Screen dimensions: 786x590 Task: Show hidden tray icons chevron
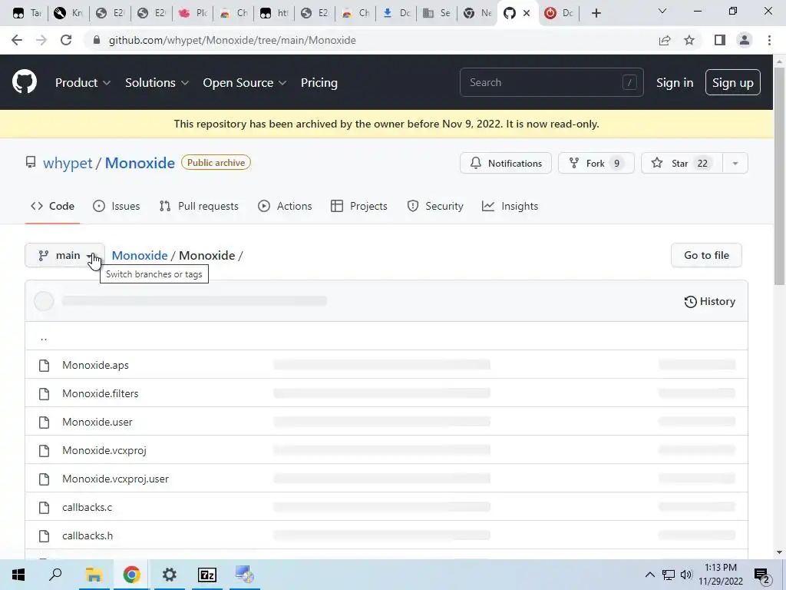(x=649, y=575)
